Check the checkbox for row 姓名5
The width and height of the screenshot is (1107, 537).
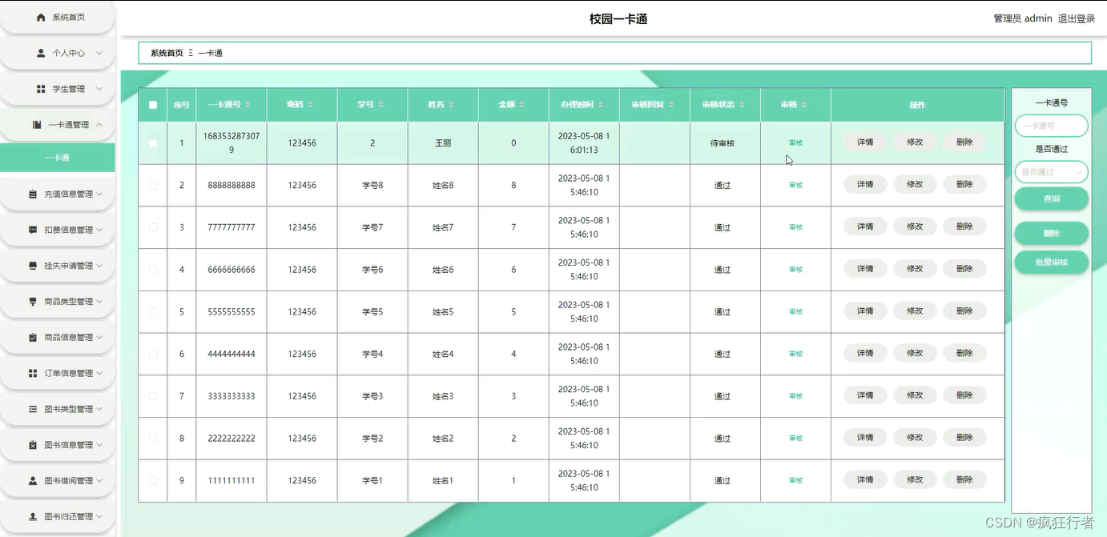point(153,312)
